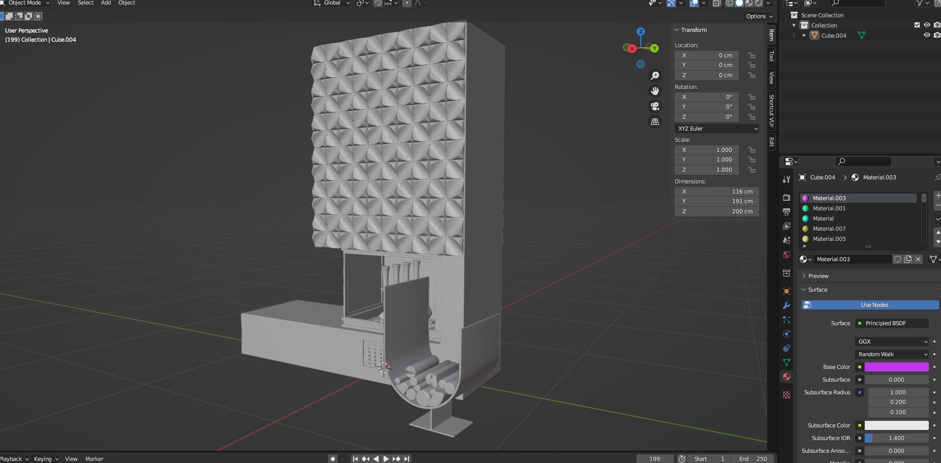941x463 pixels.
Task: Open the View menu in viewport header
Action: 64,3
